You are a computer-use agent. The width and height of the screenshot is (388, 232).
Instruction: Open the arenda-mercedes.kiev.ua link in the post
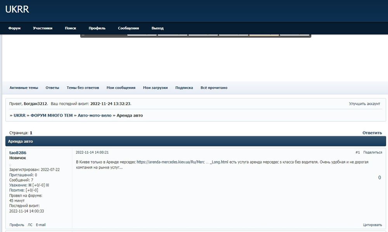tap(182, 162)
